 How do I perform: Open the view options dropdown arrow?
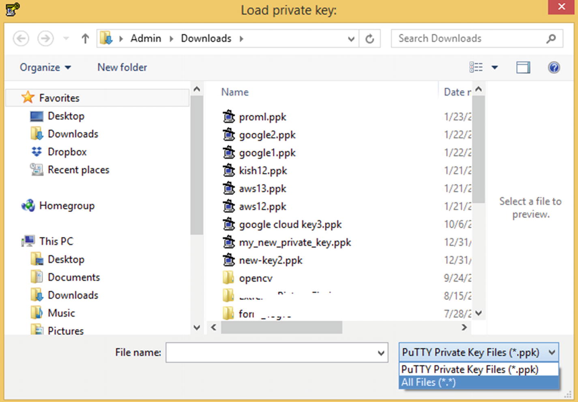pyautogui.click(x=495, y=67)
